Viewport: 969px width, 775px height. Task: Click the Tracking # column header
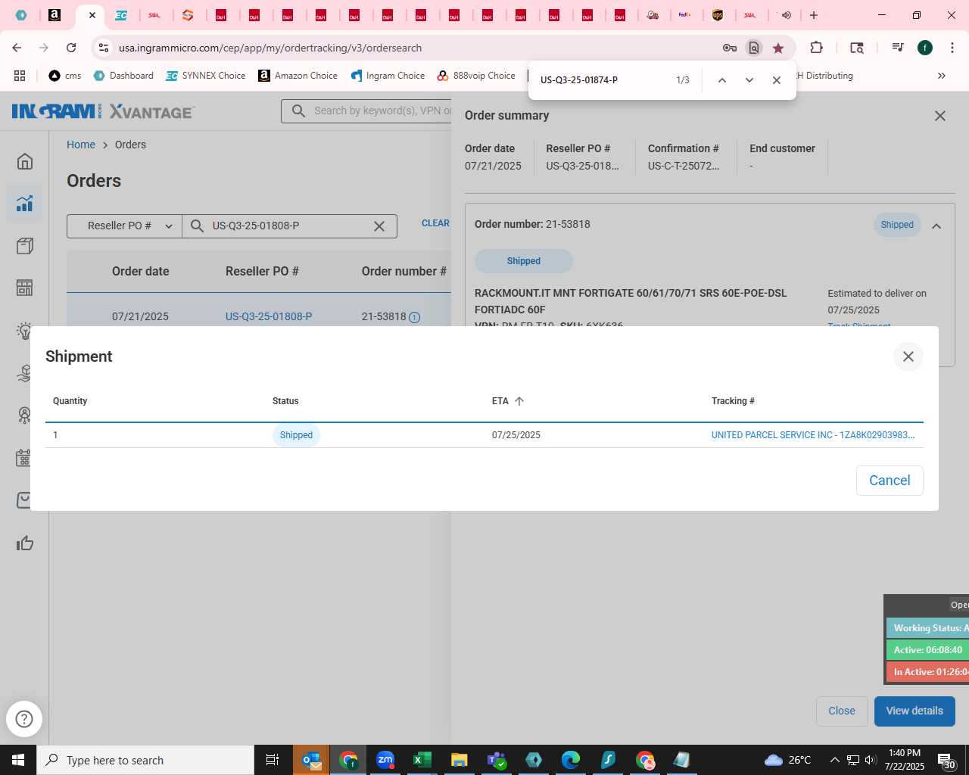click(733, 401)
